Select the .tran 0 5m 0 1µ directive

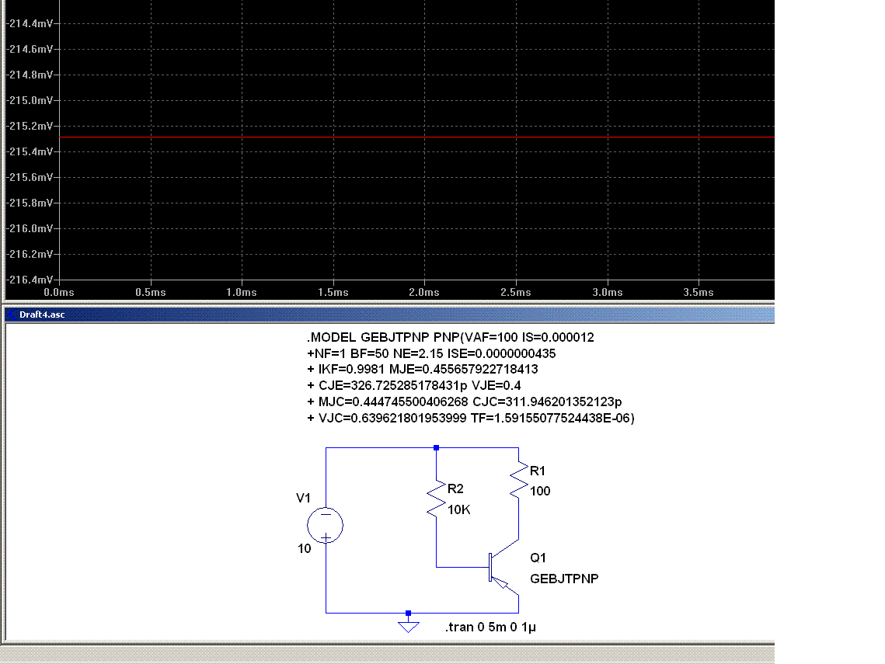[x=490, y=627]
